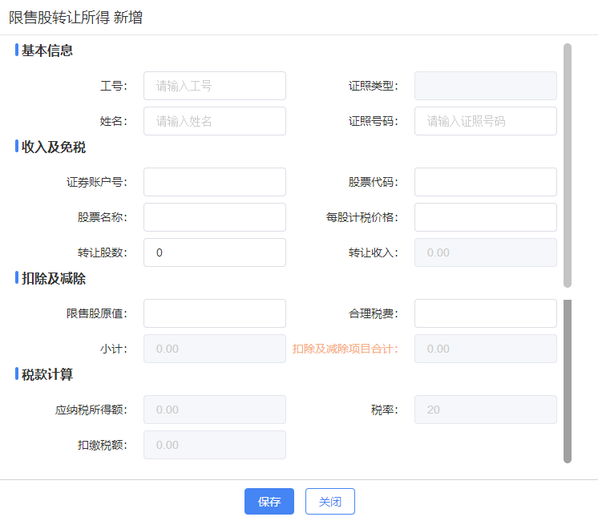Click the 应纳税所得额 field
Viewport: 598px width, 529px height.
click(x=215, y=410)
